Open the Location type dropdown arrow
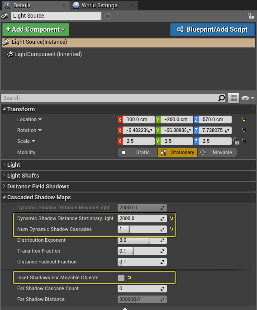Viewport: 257px width, 310px height. (x=40, y=119)
